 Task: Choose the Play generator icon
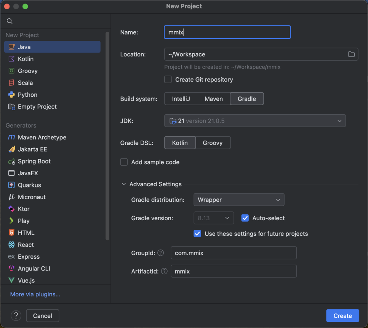(11, 221)
